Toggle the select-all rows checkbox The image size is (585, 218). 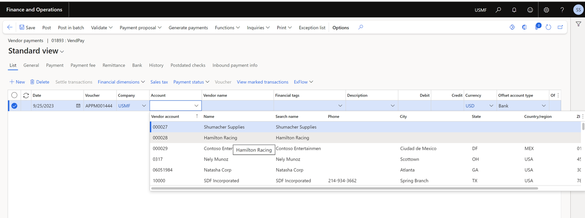coord(14,96)
